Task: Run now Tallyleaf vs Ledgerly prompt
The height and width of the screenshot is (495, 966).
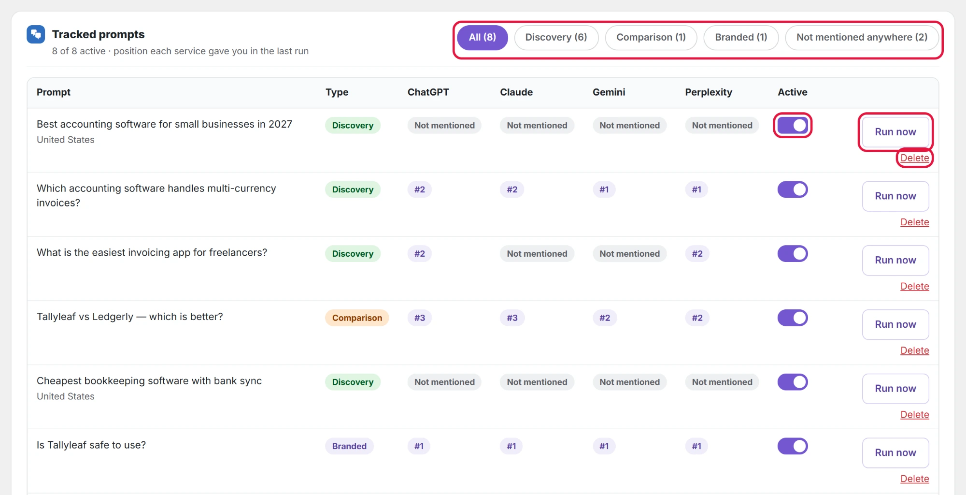Action: tap(895, 324)
